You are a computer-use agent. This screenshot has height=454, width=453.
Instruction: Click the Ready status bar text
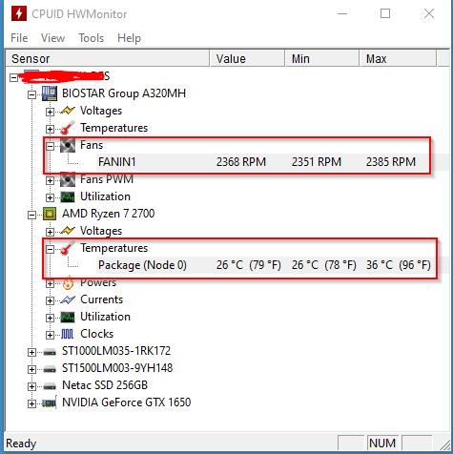click(21, 444)
